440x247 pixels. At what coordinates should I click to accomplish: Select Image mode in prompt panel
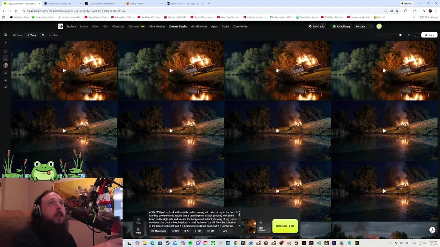[139, 221]
